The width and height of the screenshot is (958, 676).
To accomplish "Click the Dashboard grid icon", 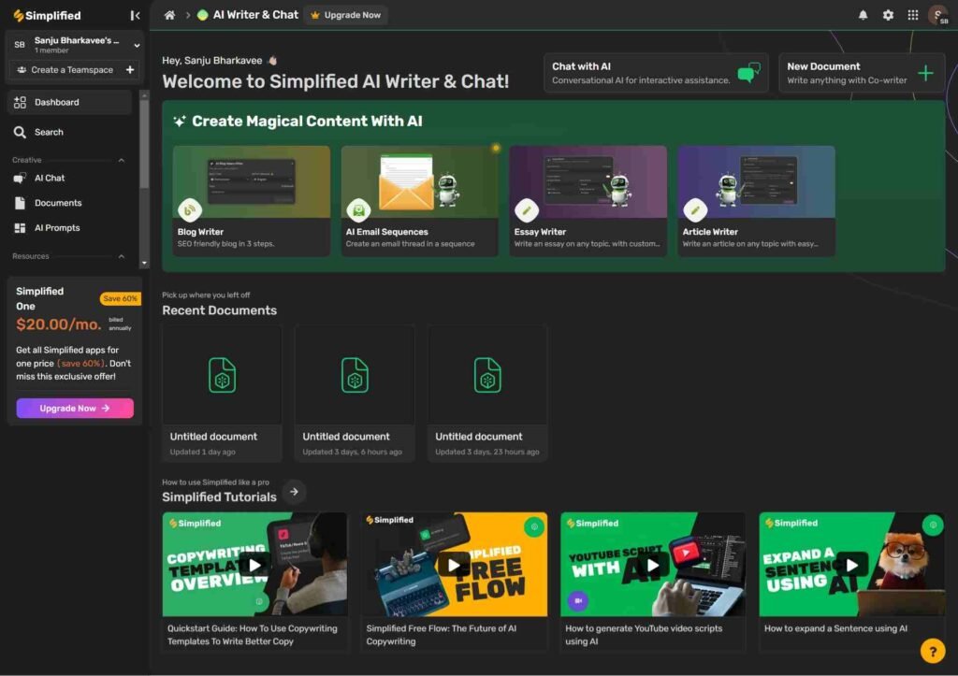I will [20, 102].
